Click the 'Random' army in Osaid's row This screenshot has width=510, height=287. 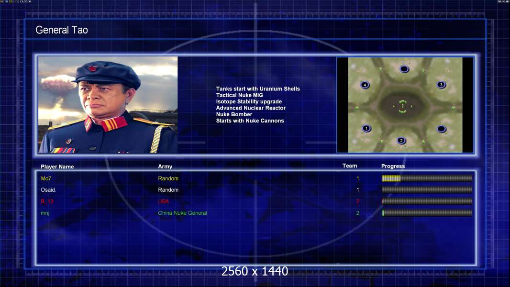[168, 190]
